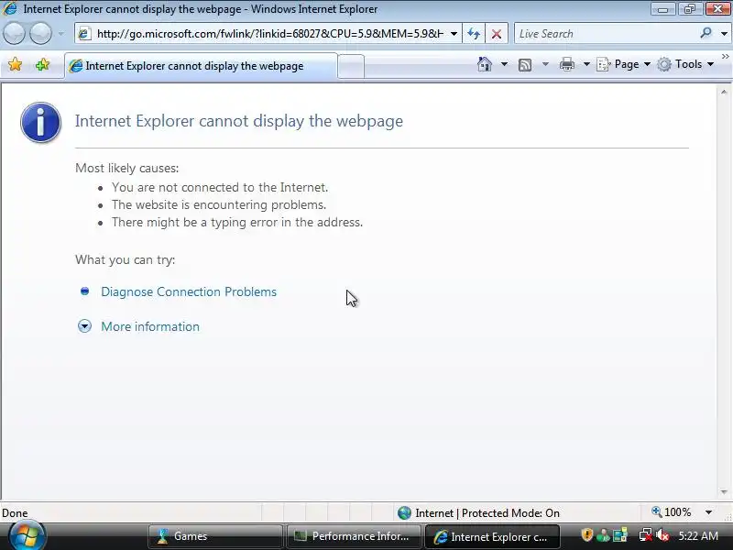Select the 'Internet Explorer cannot display' tab
733x550 pixels.
point(200,66)
